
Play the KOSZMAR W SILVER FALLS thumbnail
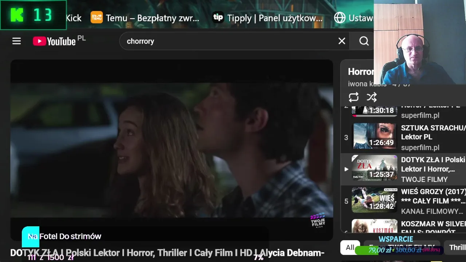tap(374, 226)
